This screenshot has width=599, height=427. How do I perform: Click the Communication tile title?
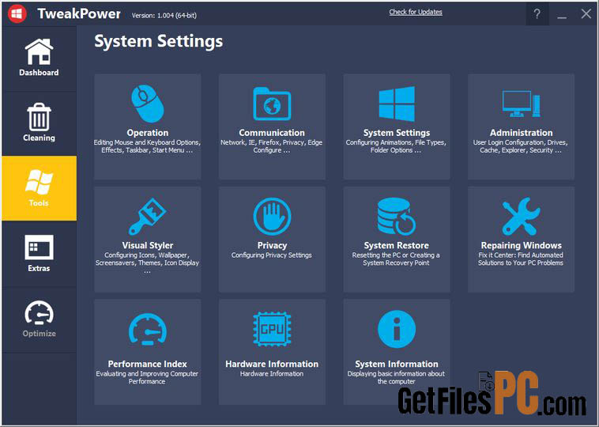point(272,133)
